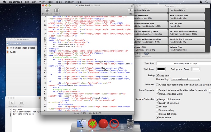Open the user account menu bar icon
Image resolution: width=211 pixels, height=132 pixels.
[x=201, y=2]
